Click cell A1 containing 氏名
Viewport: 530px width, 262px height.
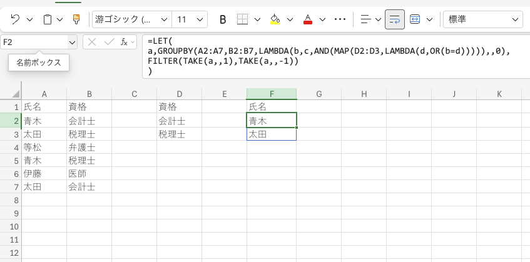[x=44, y=107]
